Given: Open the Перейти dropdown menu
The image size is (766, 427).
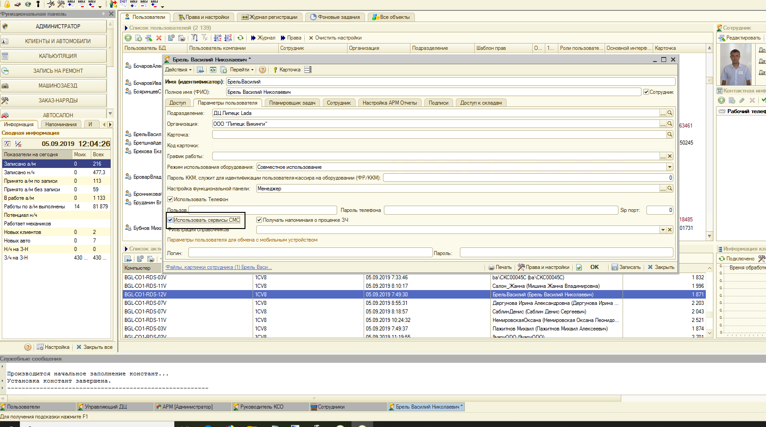Looking at the screenshot, I should (242, 70).
